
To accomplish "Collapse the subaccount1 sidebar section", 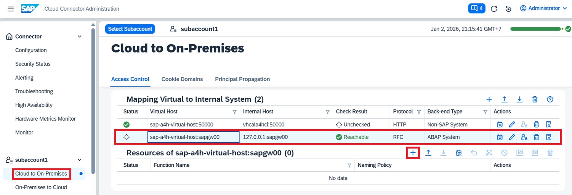I will 80,160.
